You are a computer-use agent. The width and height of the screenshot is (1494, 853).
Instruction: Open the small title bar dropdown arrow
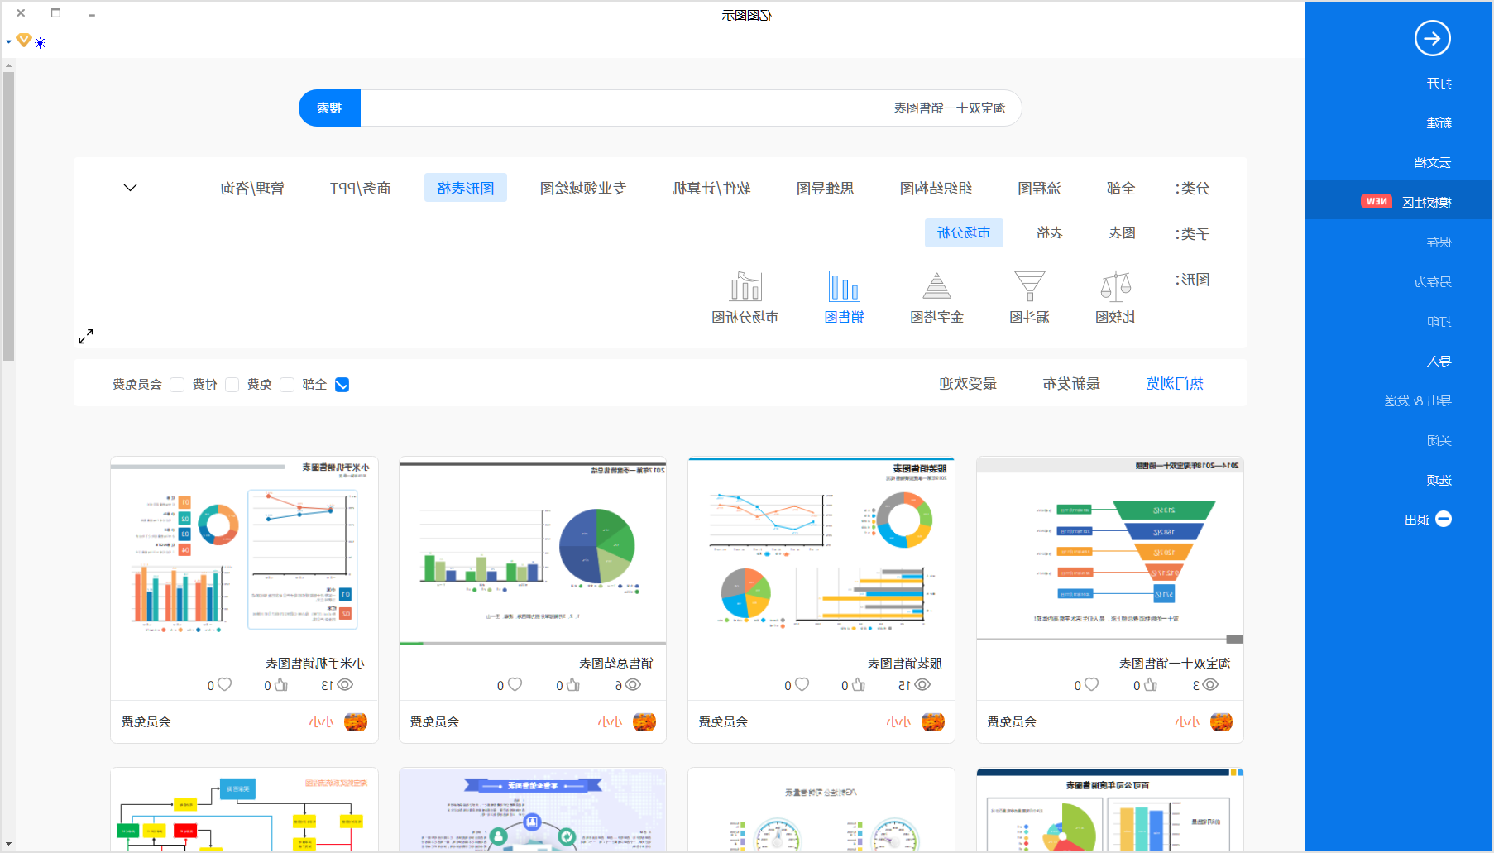tap(8, 41)
